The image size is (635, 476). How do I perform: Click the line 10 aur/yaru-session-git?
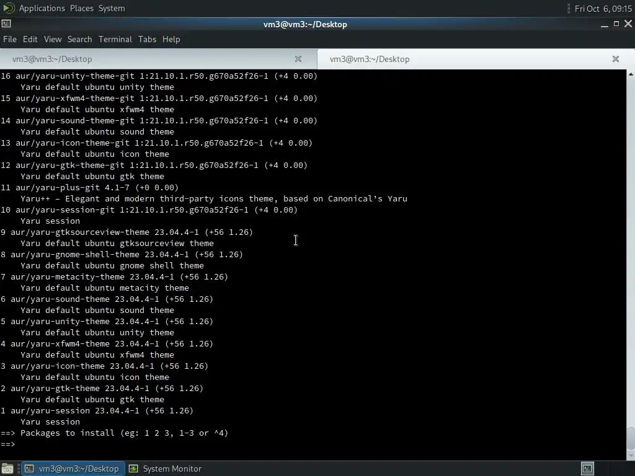pyautogui.click(x=149, y=209)
